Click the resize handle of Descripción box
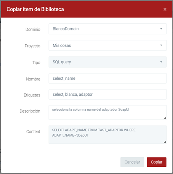 point(165,118)
